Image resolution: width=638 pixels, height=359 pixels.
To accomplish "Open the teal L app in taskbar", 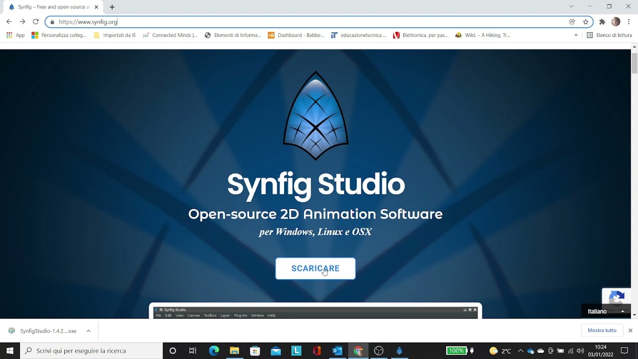I will [296, 351].
